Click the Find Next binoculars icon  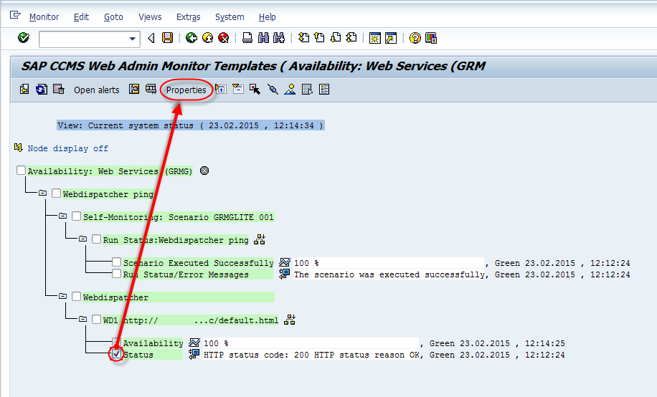279,38
